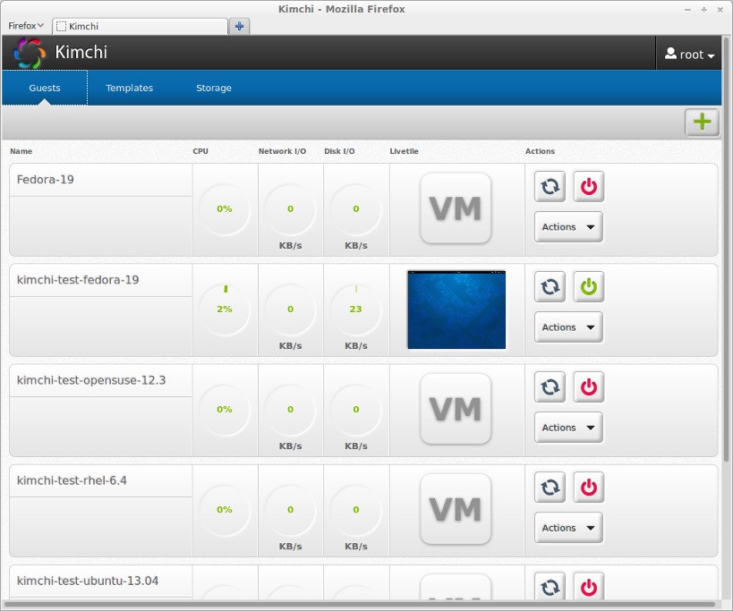
Task: Reset the kimchi-test-fedora-19 guest
Action: coord(550,287)
